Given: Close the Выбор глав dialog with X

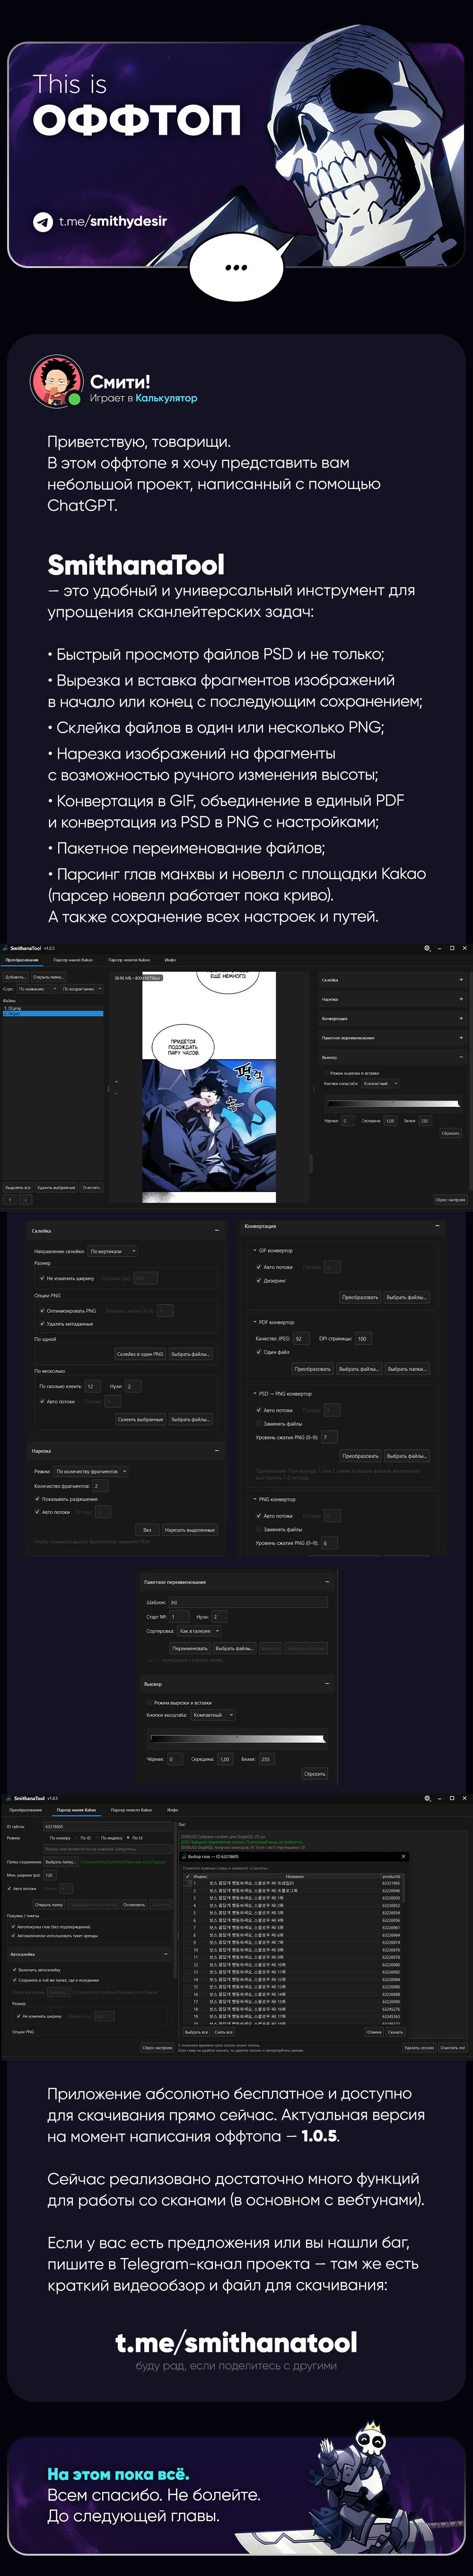Looking at the screenshot, I should tap(403, 1857).
